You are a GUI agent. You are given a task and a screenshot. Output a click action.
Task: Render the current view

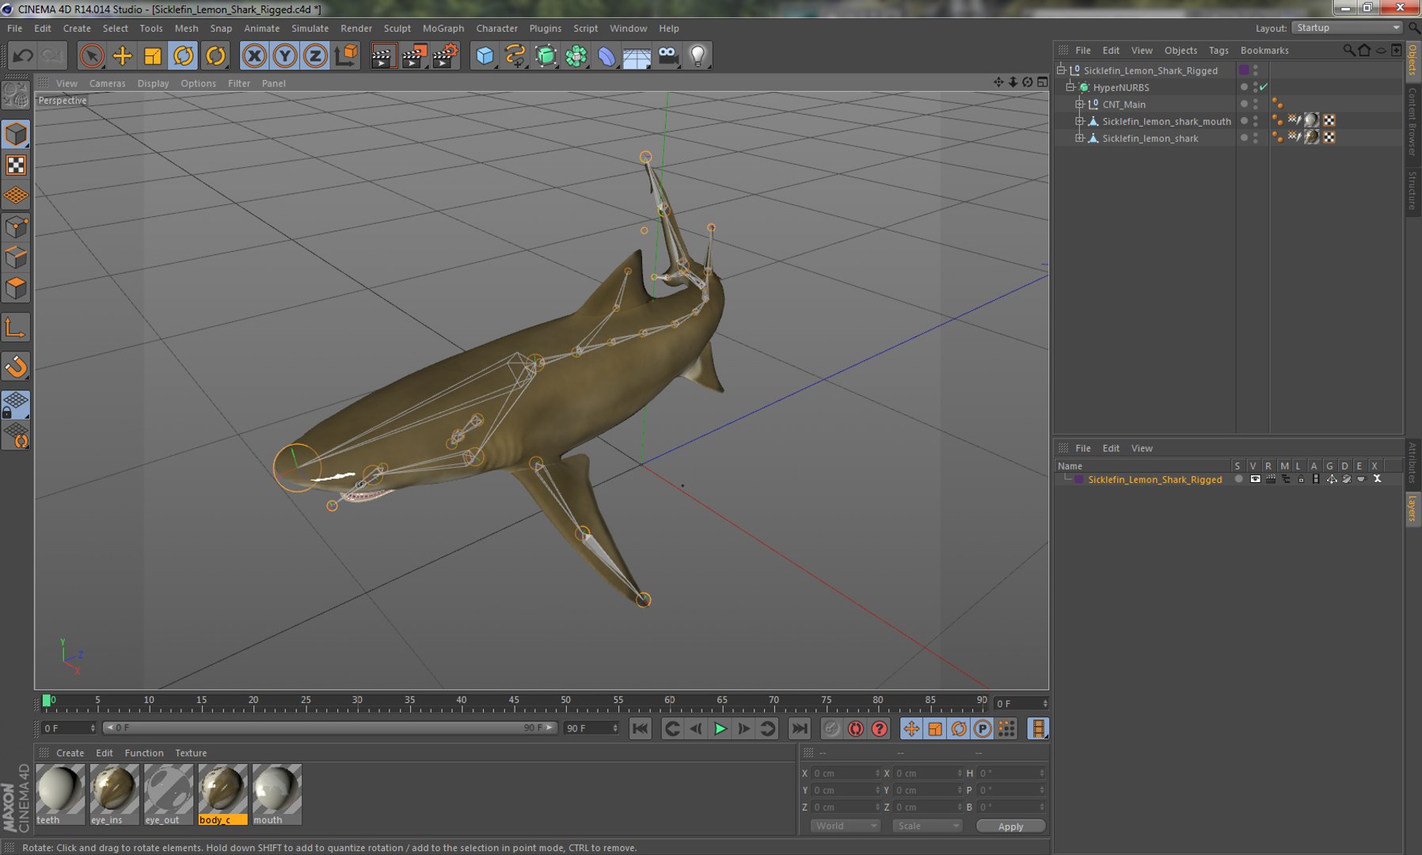click(383, 55)
